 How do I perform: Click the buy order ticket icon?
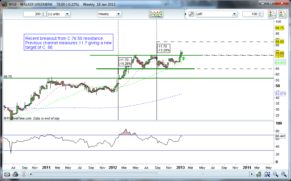click(272, 14)
